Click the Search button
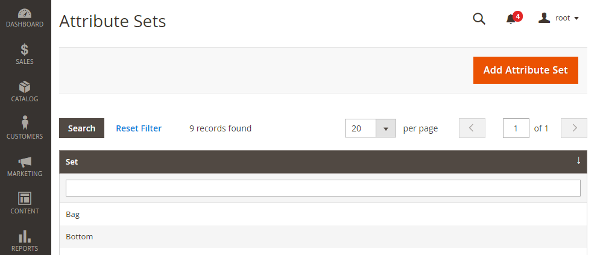Image resolution: width=603 pixels, height=255 pixels. (81, 128)
